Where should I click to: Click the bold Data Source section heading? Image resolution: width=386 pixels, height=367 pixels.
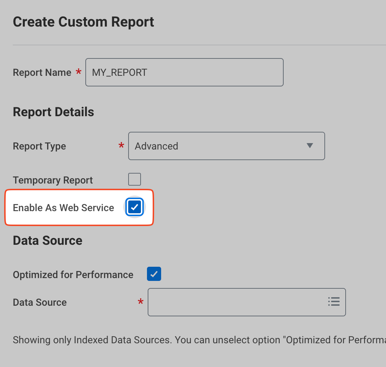click(47, 241)
